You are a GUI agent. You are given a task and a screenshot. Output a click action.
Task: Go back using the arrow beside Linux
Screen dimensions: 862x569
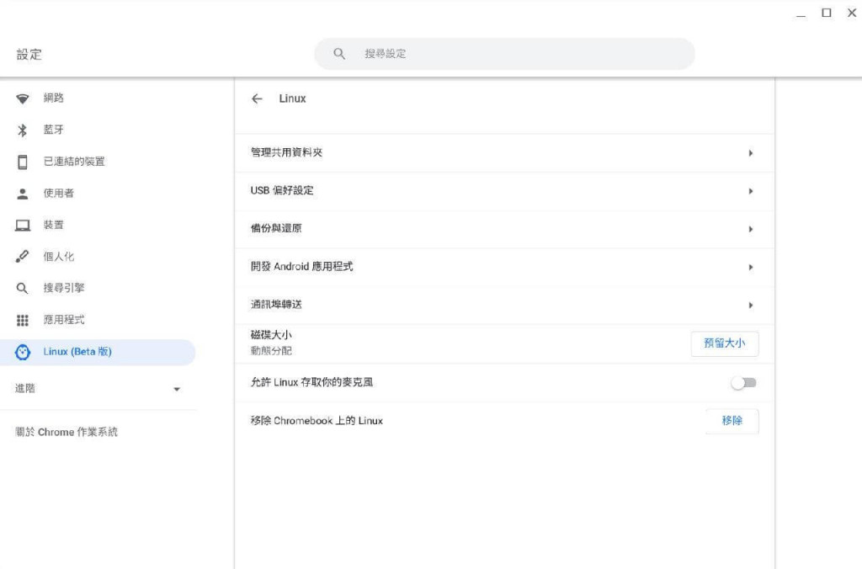(x=257, y=99)
